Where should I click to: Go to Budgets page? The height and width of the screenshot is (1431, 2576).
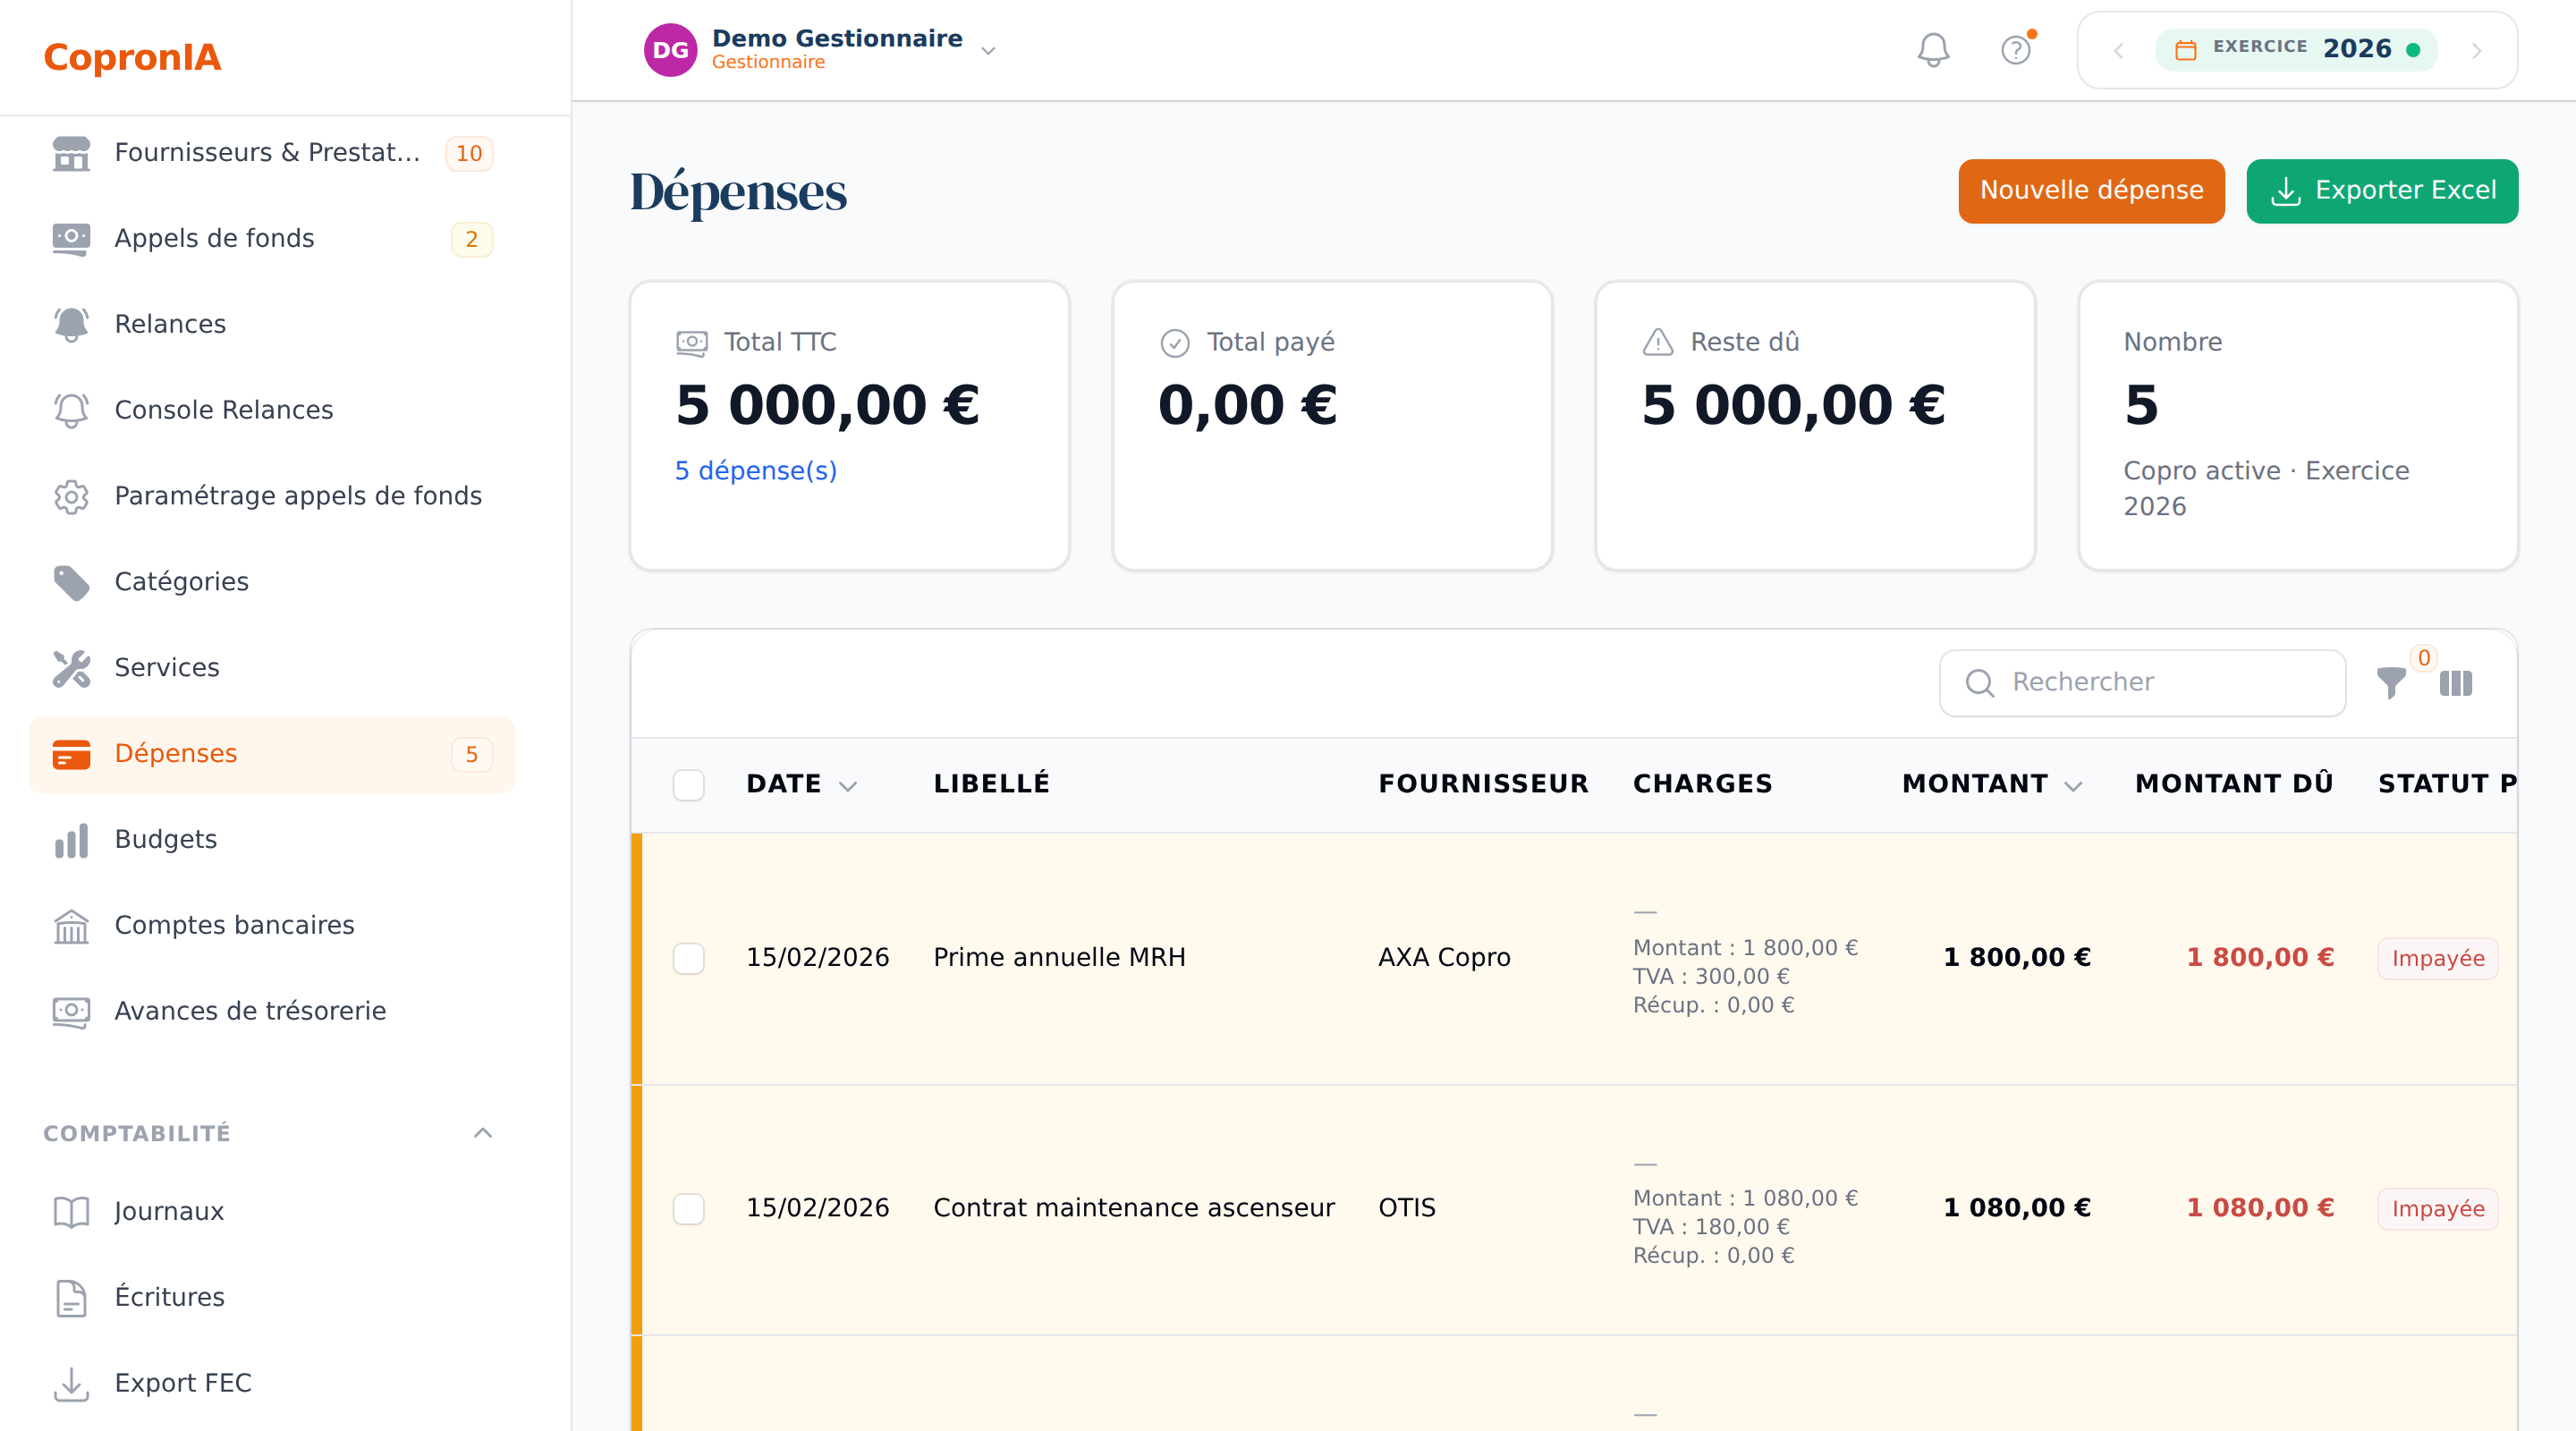[272, 840]
